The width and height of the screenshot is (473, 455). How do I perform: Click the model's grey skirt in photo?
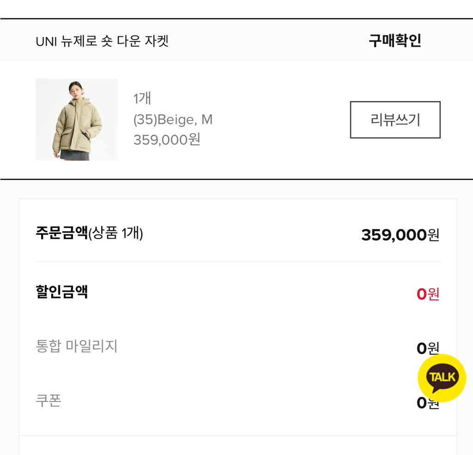(x=75, y=155)
